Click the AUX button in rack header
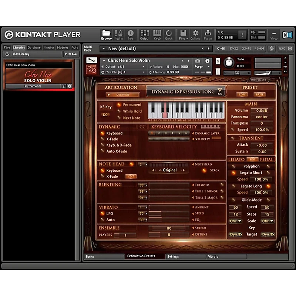 (x=282, y=48)
